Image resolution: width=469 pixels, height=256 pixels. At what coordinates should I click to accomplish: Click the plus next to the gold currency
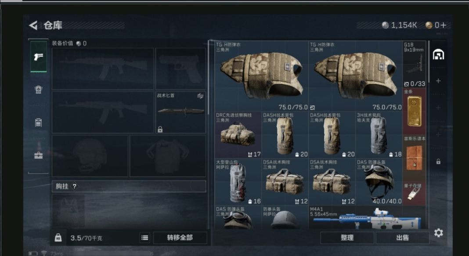tap(443, 25)
